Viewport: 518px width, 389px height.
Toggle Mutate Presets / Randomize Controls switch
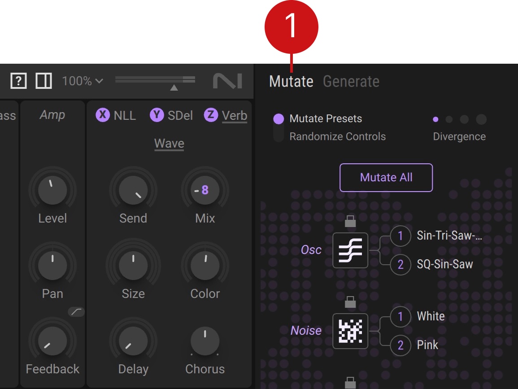pos(279,127)
